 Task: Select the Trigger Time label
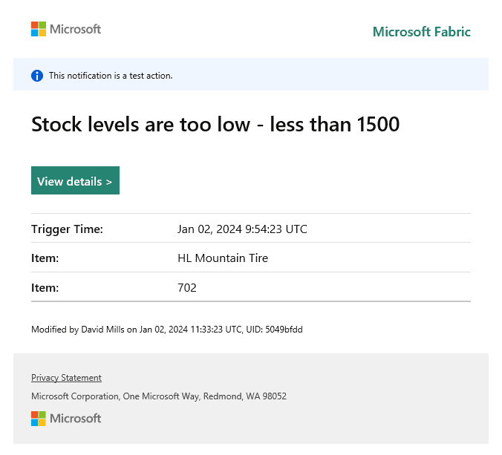(67, 229)
